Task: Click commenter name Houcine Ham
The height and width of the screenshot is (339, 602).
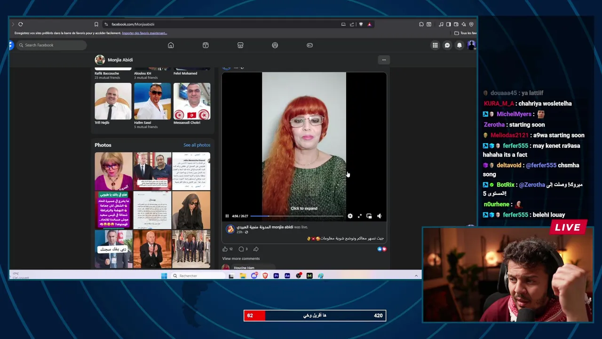Action: (244, 267)
